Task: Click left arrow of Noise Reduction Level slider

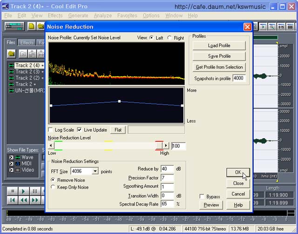Action: point(51,146)
